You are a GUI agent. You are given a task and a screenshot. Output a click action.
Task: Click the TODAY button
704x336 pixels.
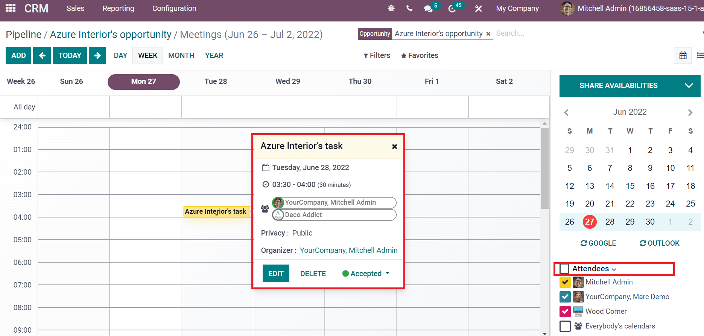click(x=70, y=55)
